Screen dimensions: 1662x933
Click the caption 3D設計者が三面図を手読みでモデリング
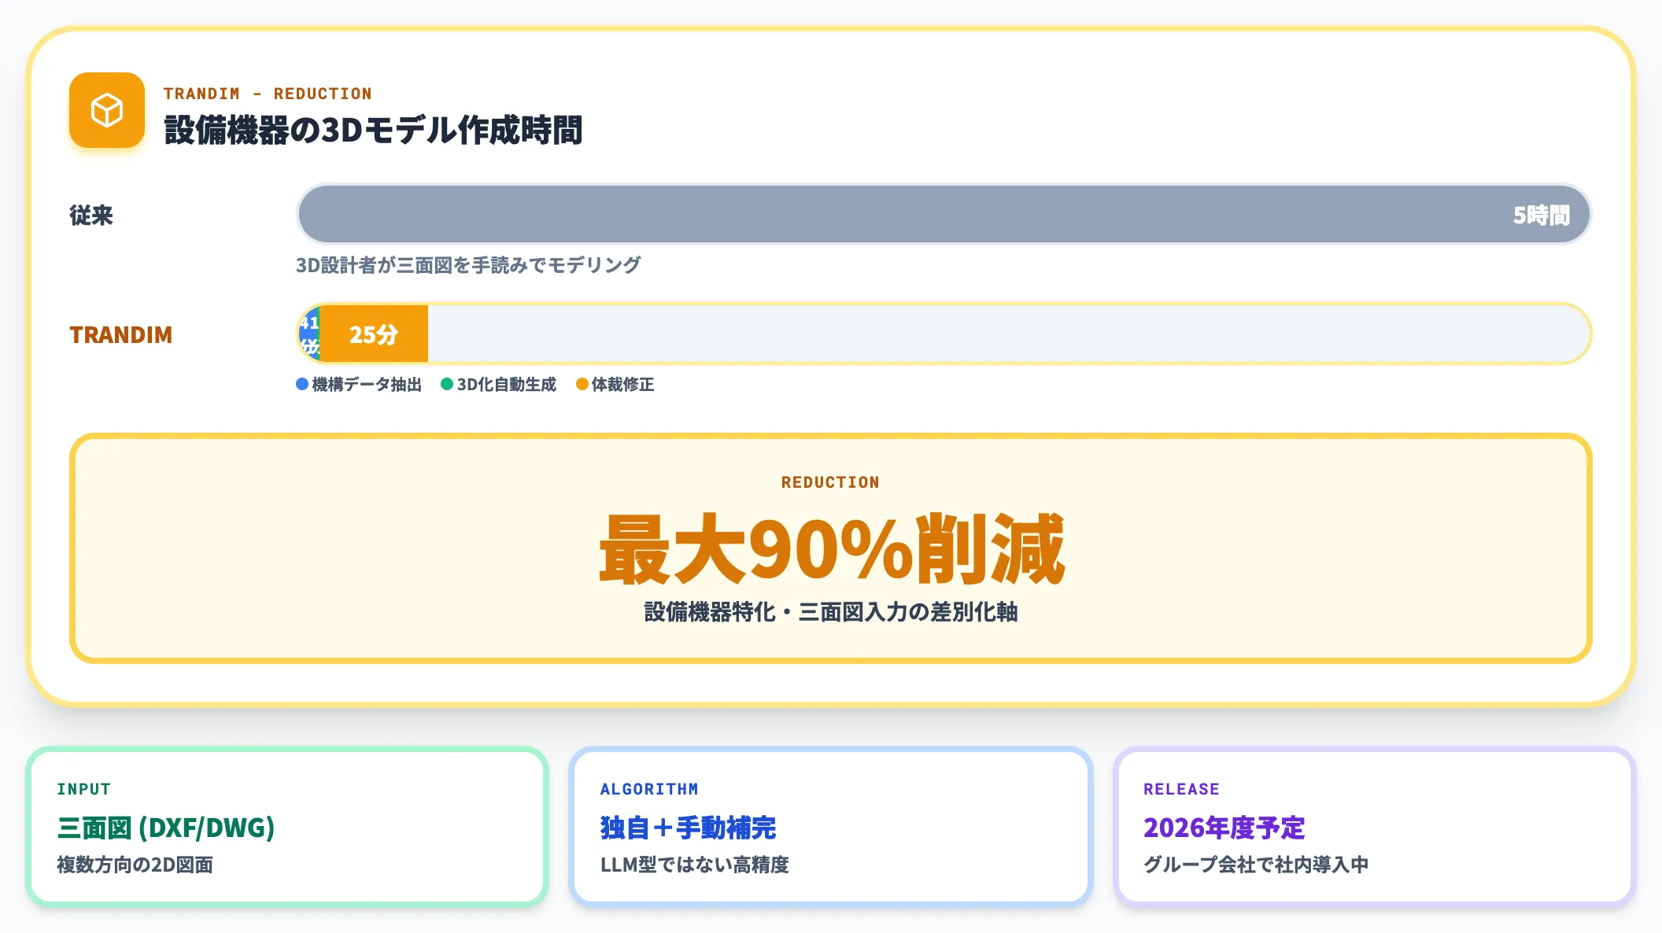[x=468, y=265]
